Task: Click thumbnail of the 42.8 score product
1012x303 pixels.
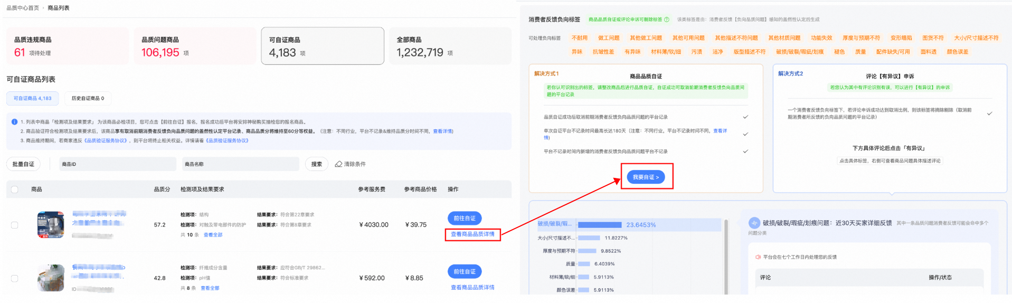Action: (51, 278)
